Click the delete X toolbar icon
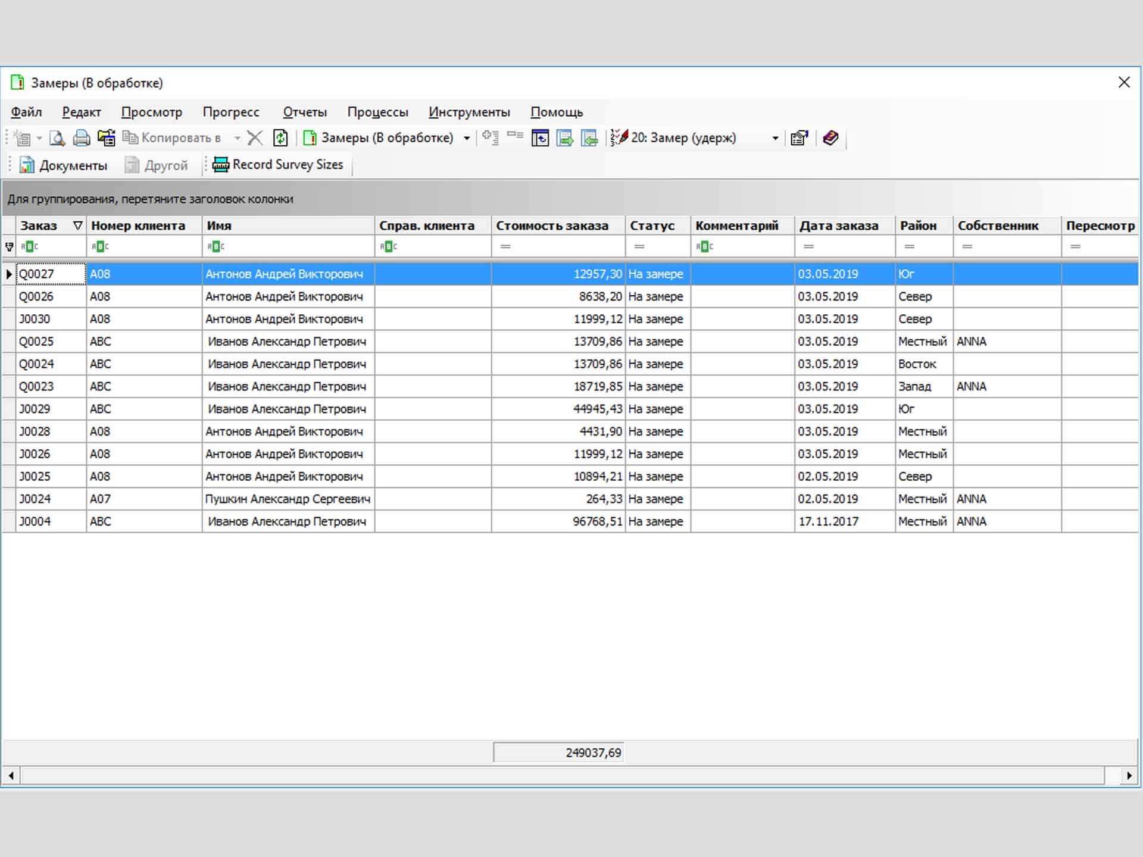Viewport: 1143px width, 857px height. 255,138
